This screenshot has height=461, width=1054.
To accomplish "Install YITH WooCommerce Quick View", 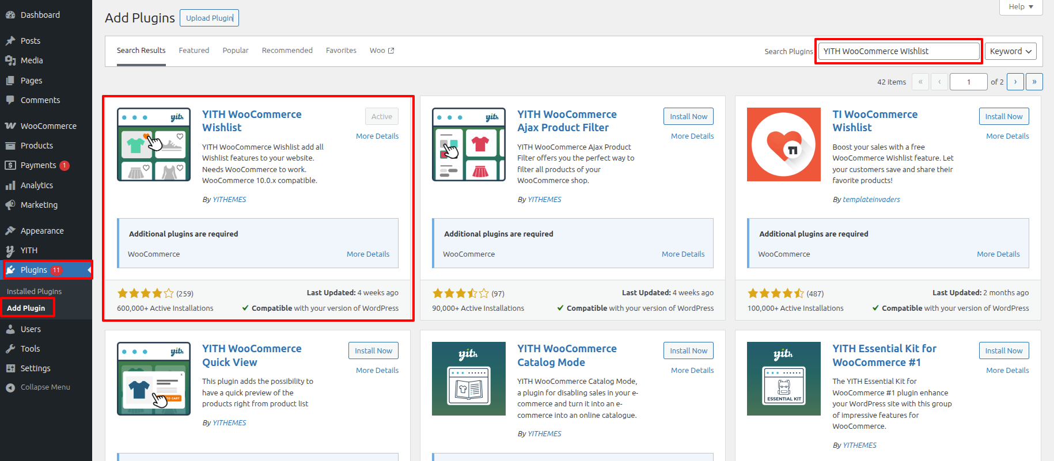I will pos(373,350).
